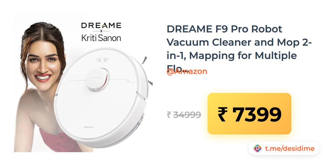Click the small dreame logo on the vacuum body
The height and width of the screenshot is (166, 333).
click(x=89, y=127)
